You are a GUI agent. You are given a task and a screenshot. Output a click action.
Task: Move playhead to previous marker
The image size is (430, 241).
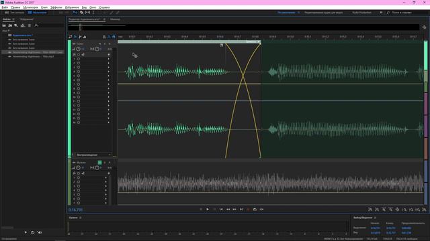pyautogui.click(x=221, y=210)
